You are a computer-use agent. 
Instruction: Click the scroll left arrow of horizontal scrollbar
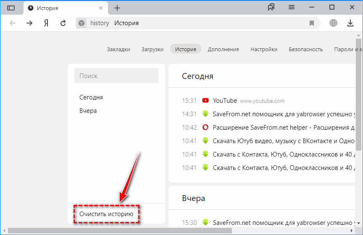[x=4, y=231]
